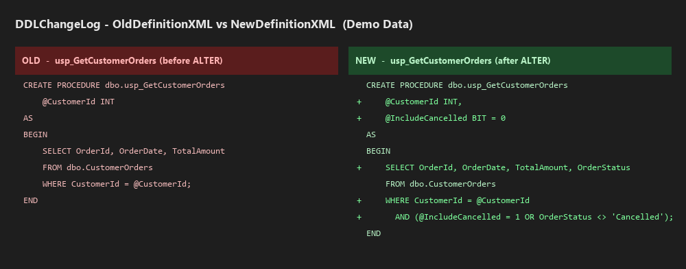Click plus marker beside the new SELECT line

click(359, 167)
